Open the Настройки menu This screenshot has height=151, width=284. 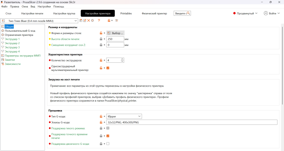(x=44, y=7)
